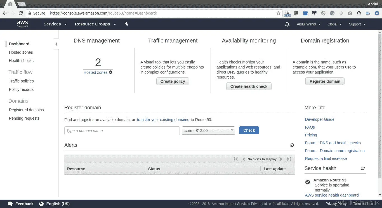The height and width of the screenshot is (208, 382).
Task: Open Hosted zones in the sidebar
Action: (21, 52)
